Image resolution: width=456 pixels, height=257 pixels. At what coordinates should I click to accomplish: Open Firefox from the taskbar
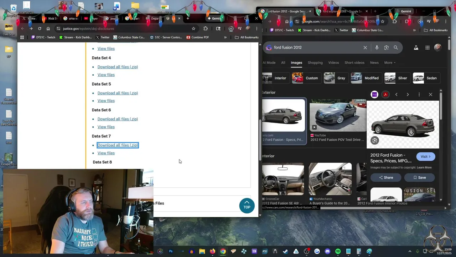[213, 251]
